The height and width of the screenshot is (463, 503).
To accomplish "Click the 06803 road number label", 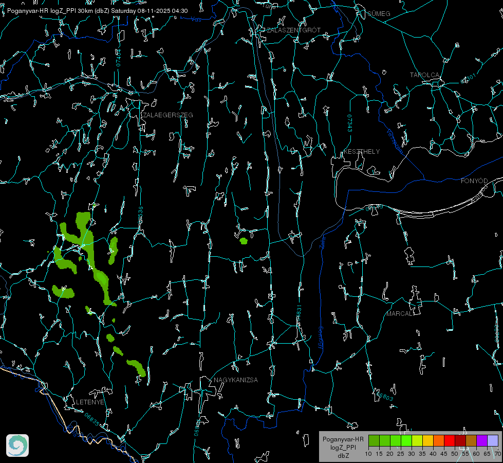I will pos(385,397).
